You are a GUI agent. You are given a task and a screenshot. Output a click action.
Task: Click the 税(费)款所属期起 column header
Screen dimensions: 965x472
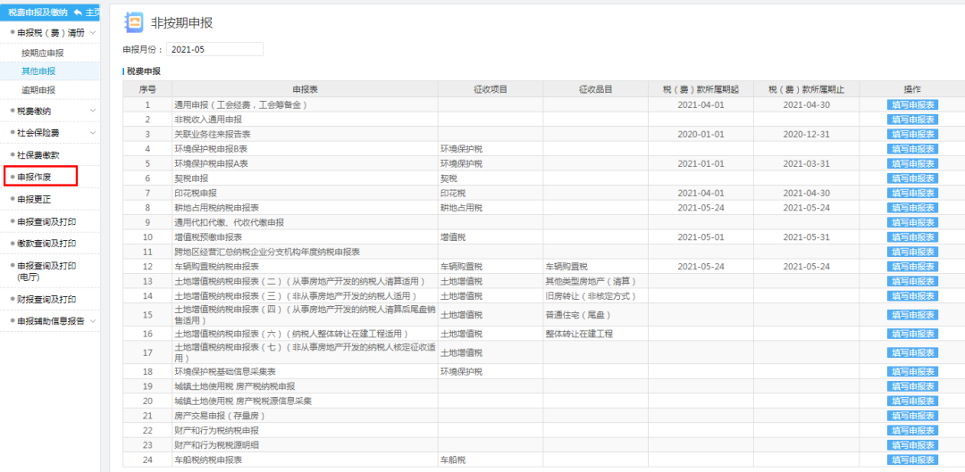[x=701, y=89]
